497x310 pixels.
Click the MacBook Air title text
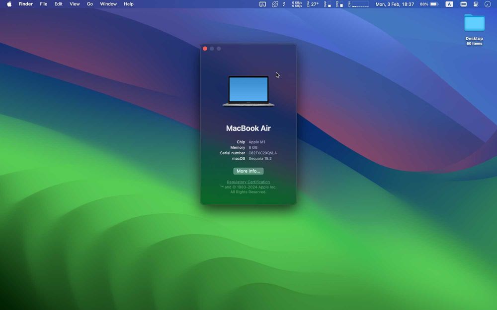click(x=248, y=128)
